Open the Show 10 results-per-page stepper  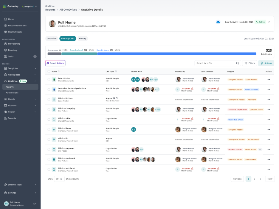click(59, 179)
